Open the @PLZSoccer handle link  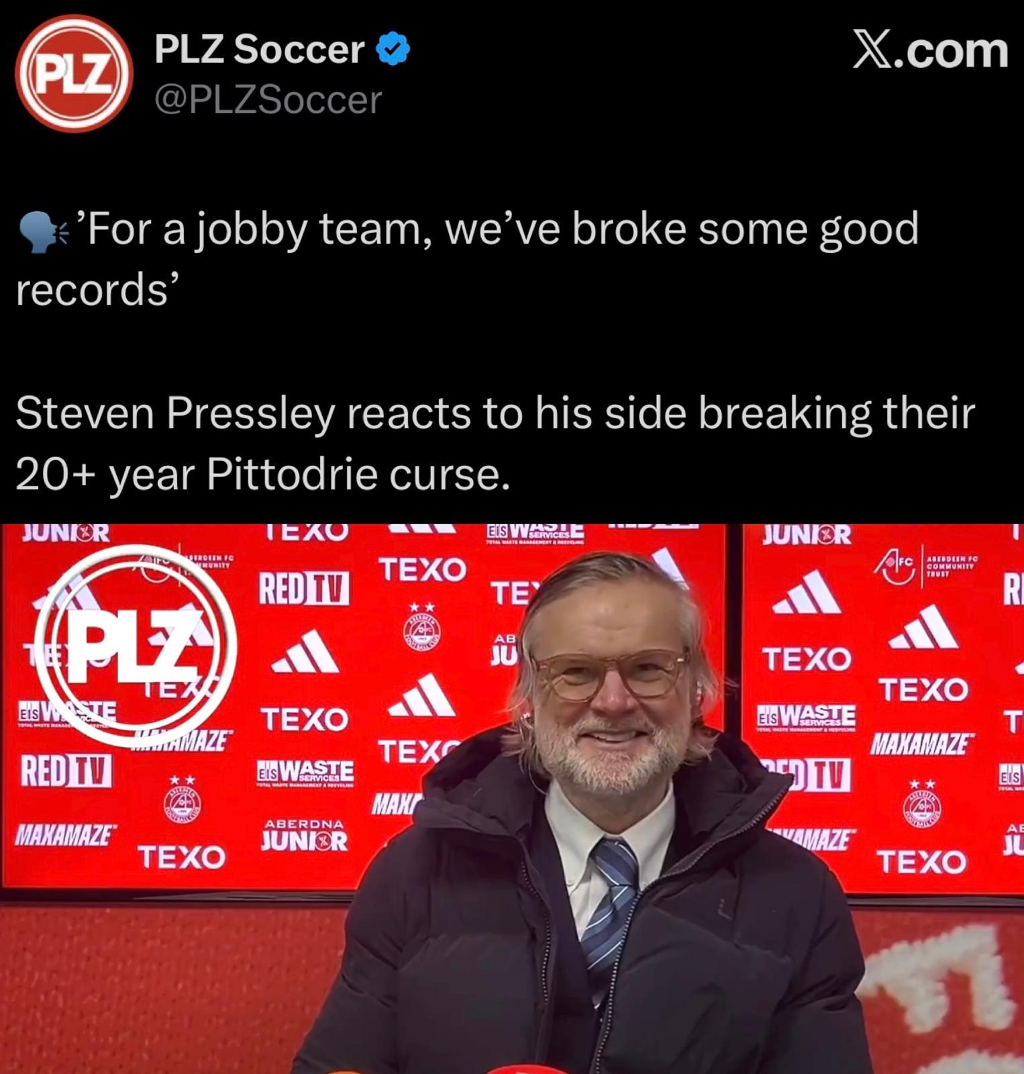click(x=268, y=100)
